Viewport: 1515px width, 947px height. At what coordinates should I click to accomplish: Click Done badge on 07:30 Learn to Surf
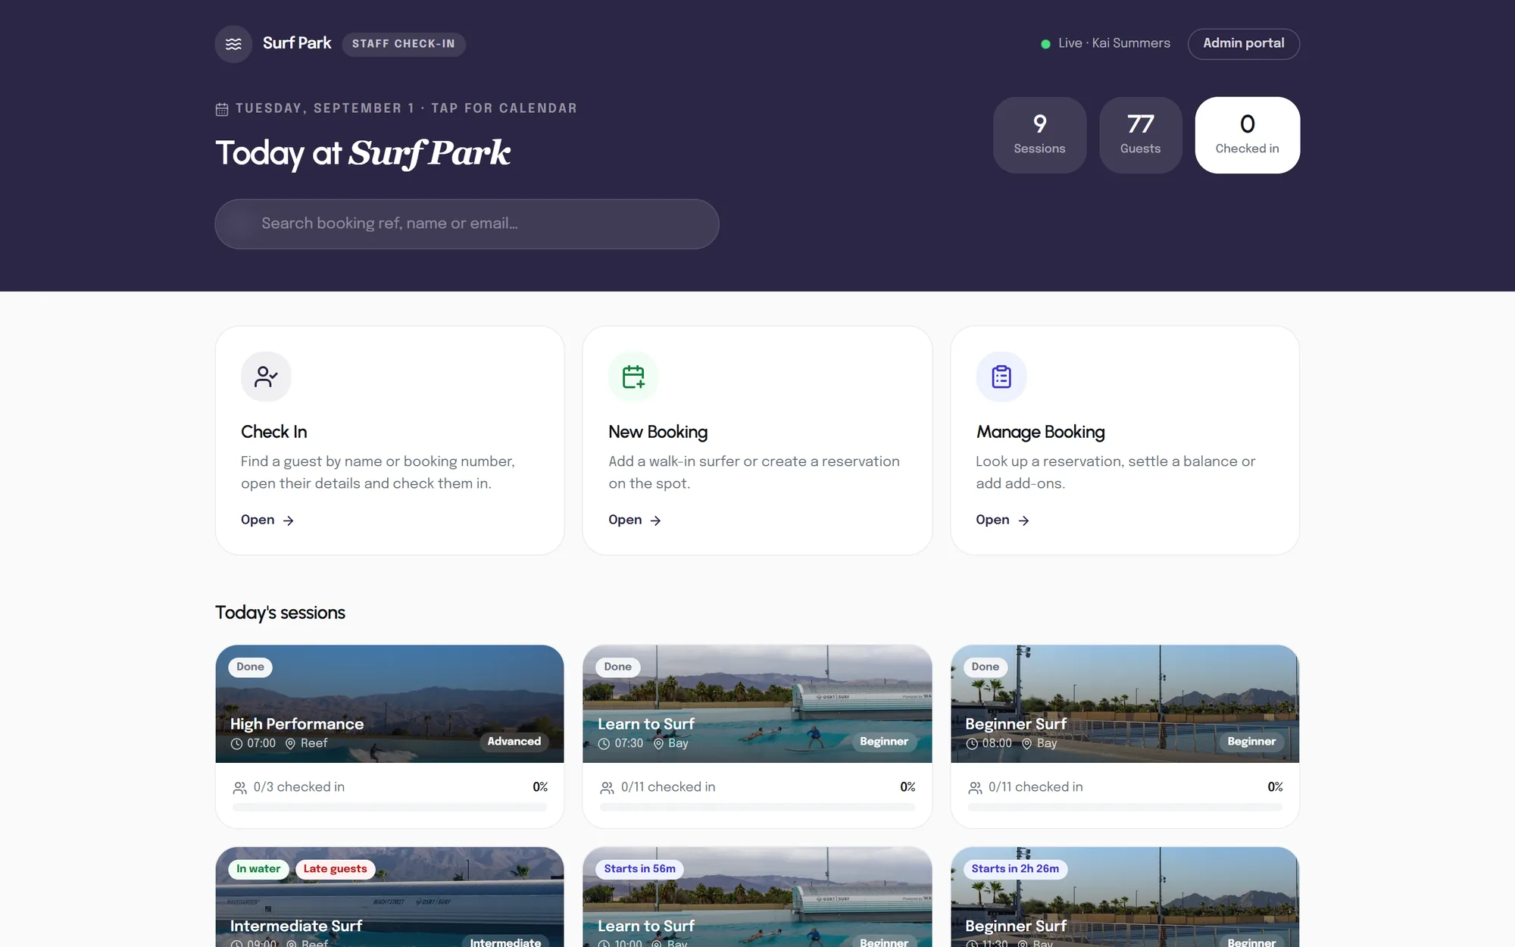tap(617, 667)
